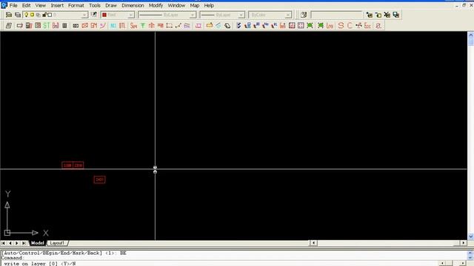This screenshot has width=474, height=266.
Task: Open the Layer Properties Manager icon
Action: 9,15
